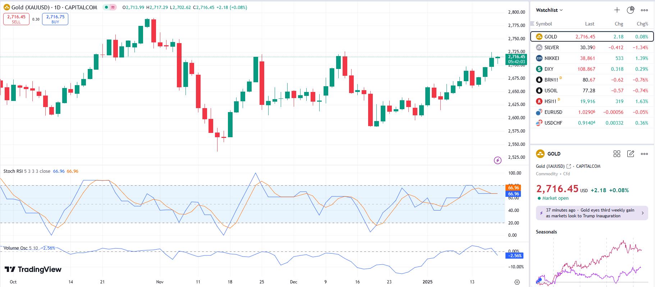This screenshot has width=655, height=287.
Task: Expand the gold news headline arrow
Action: [x=643, y=213]
